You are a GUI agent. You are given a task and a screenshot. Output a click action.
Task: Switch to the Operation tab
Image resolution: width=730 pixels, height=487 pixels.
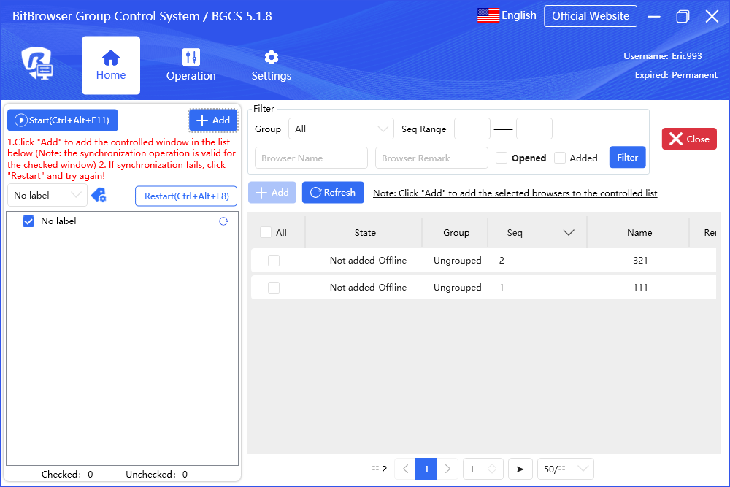(x=191, y=65)
